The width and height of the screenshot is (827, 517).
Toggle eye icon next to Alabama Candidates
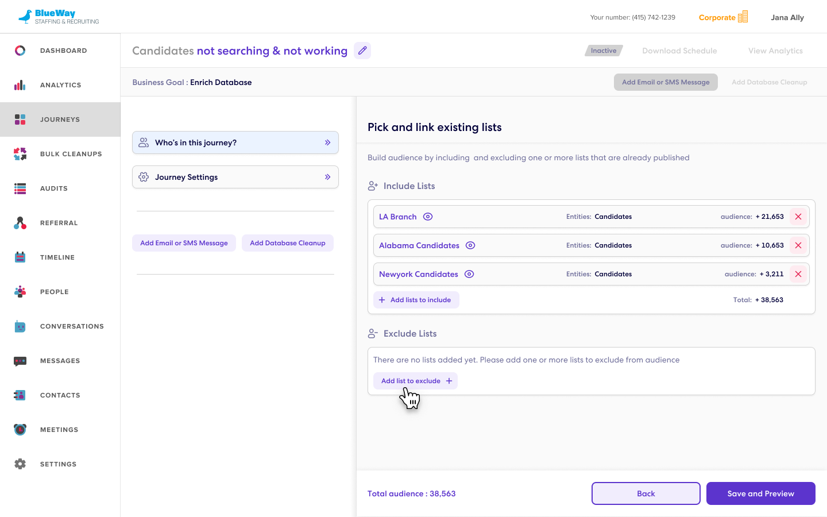point(470,245)
